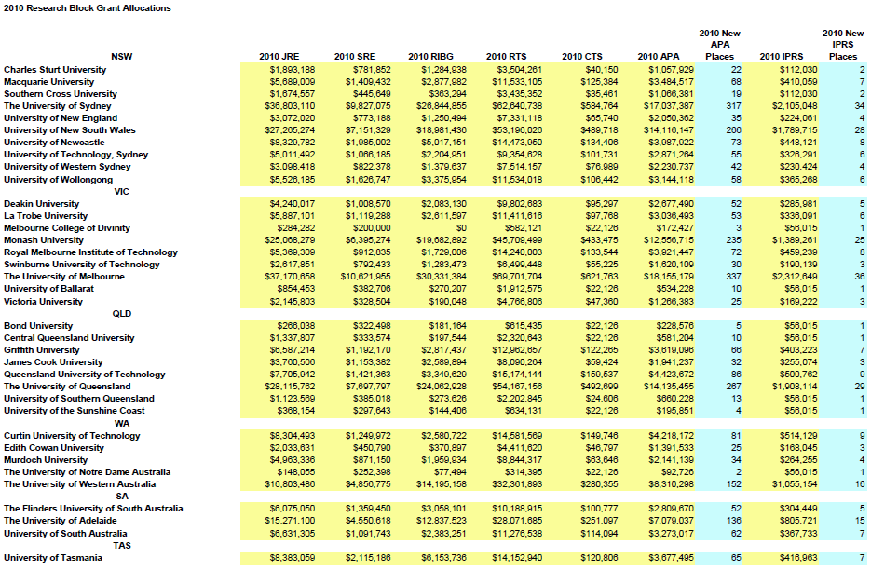Select the '2010 SRE' column header
The height and width of the screenshot is (572, 871).
pos(355,57)
